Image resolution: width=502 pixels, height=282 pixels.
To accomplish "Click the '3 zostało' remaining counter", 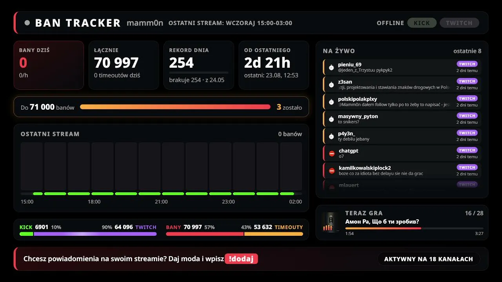I will tap(289, 107).
